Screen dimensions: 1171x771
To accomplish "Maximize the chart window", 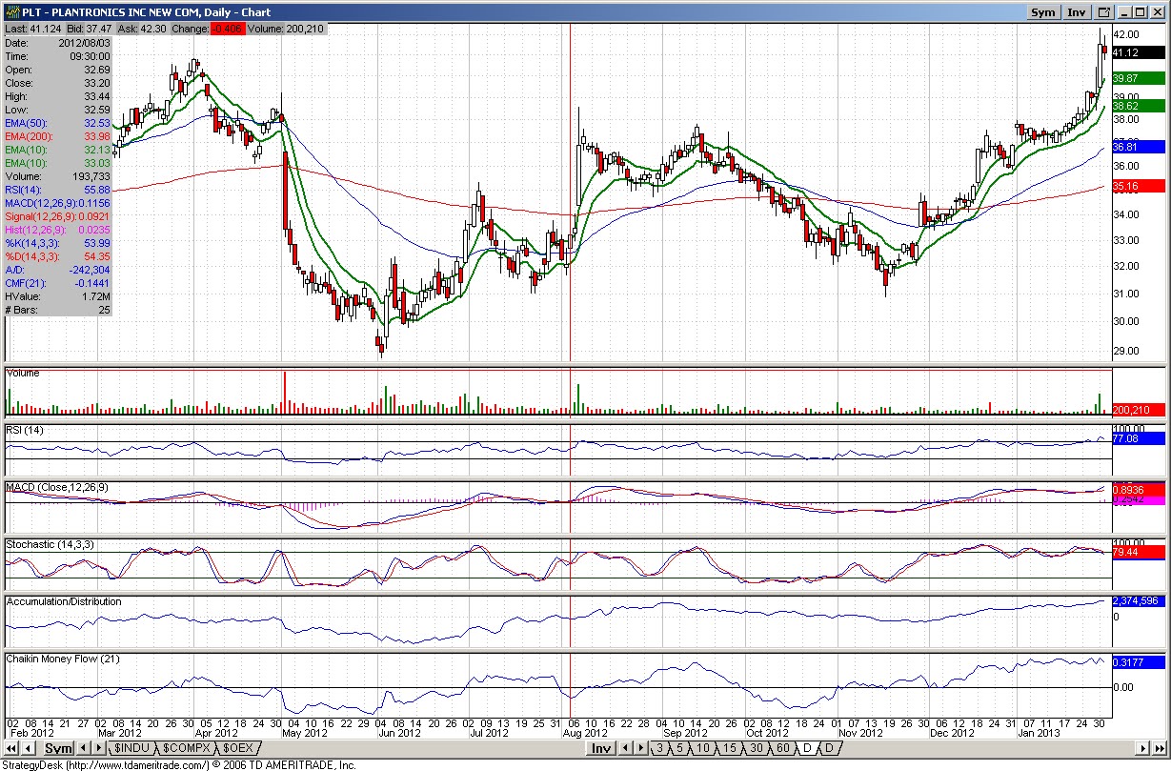I will (x=1141, y=12).
